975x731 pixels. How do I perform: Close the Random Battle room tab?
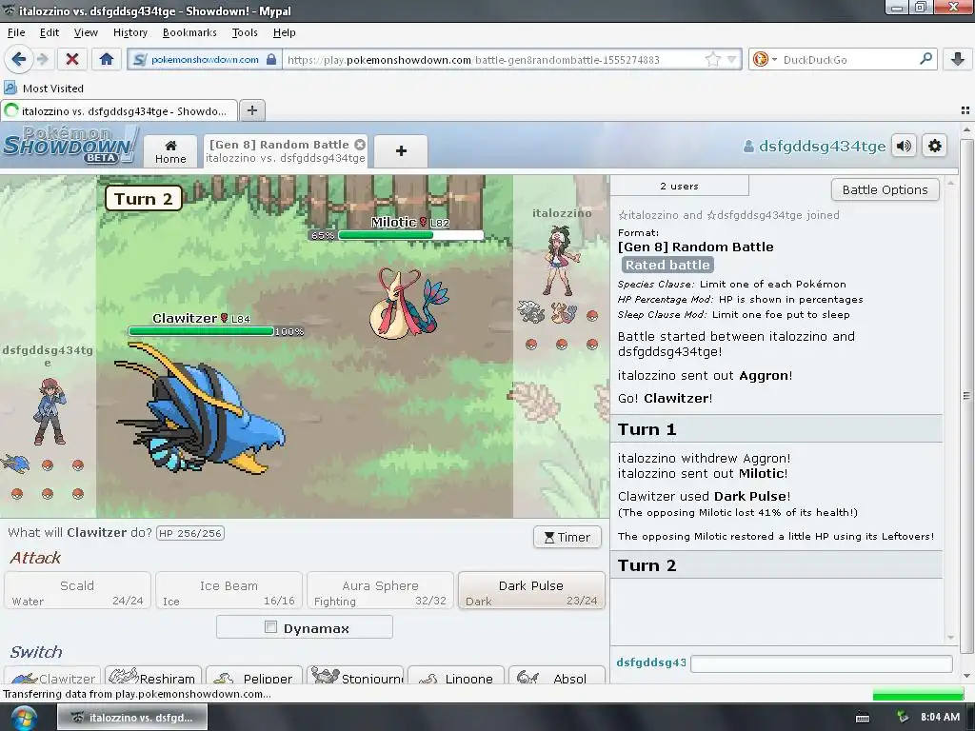pyautogui.click(x=359, y=145)
